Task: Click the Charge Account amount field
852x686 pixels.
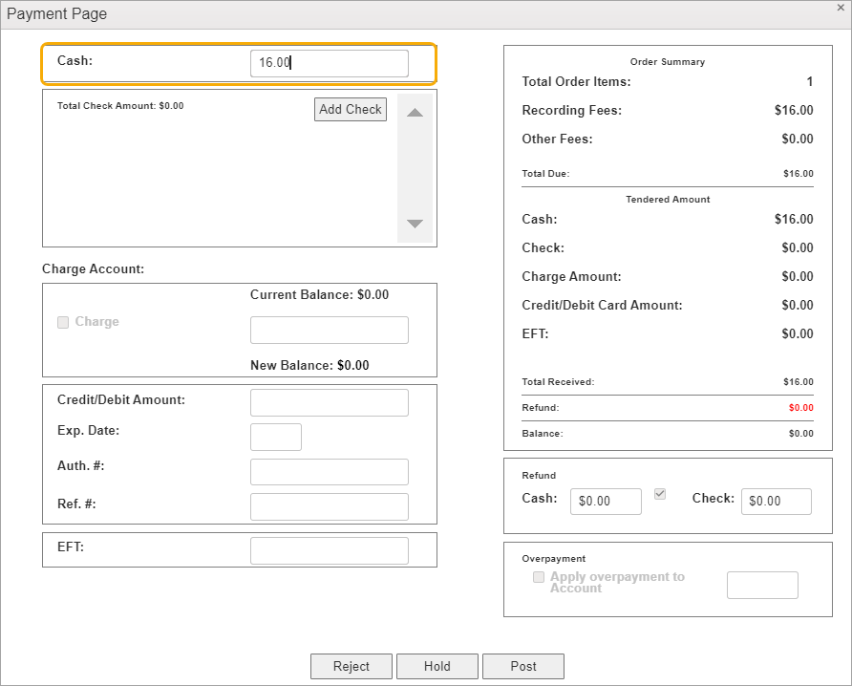Action: tap(329, 330)
